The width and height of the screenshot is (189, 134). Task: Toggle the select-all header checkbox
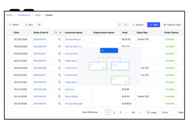click(9, 32)
